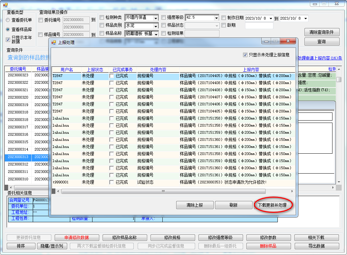Image resolution: width=347 pixels, height=255 pixels.
Task: Open the 制作日期 start date picker
Action: (270, 18)
